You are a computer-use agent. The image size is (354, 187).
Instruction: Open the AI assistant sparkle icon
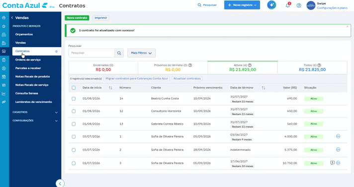[x=271, y=5]
